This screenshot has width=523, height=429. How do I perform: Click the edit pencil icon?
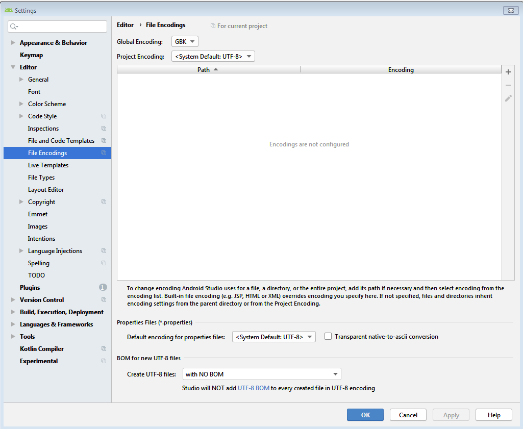point(508,98)
